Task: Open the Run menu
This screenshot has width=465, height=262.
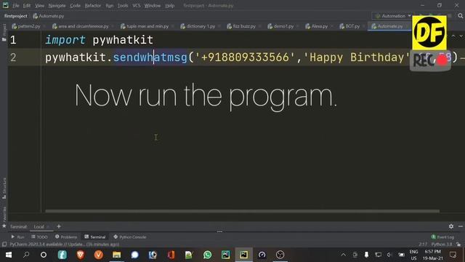Action: point(110,5)
